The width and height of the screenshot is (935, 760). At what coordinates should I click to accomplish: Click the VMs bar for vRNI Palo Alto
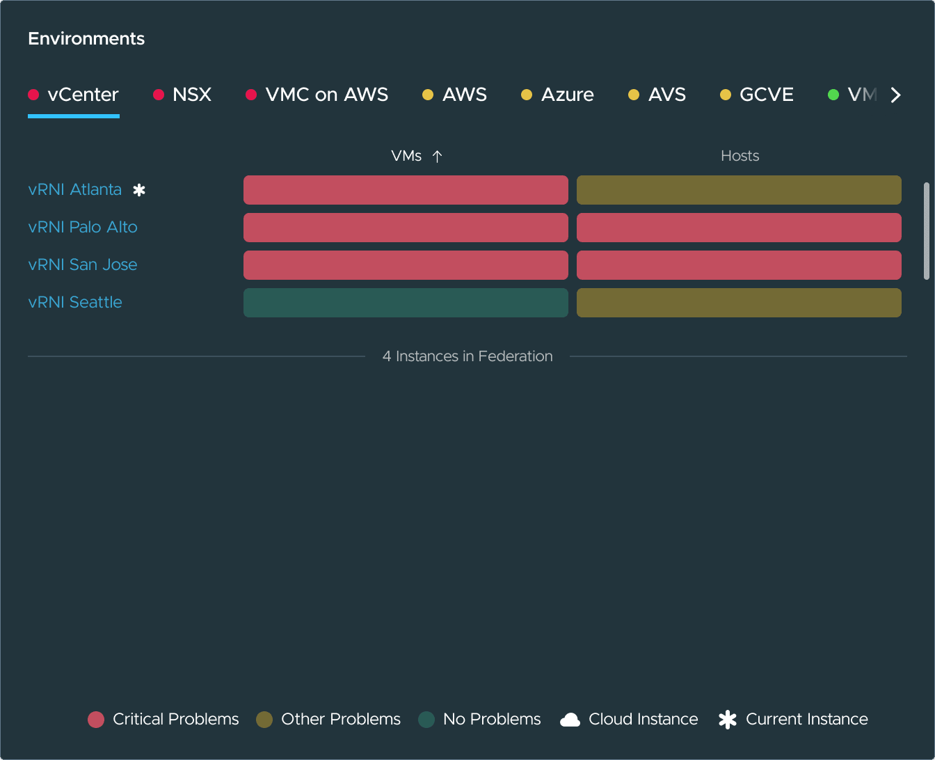click(x=406, y=228)
